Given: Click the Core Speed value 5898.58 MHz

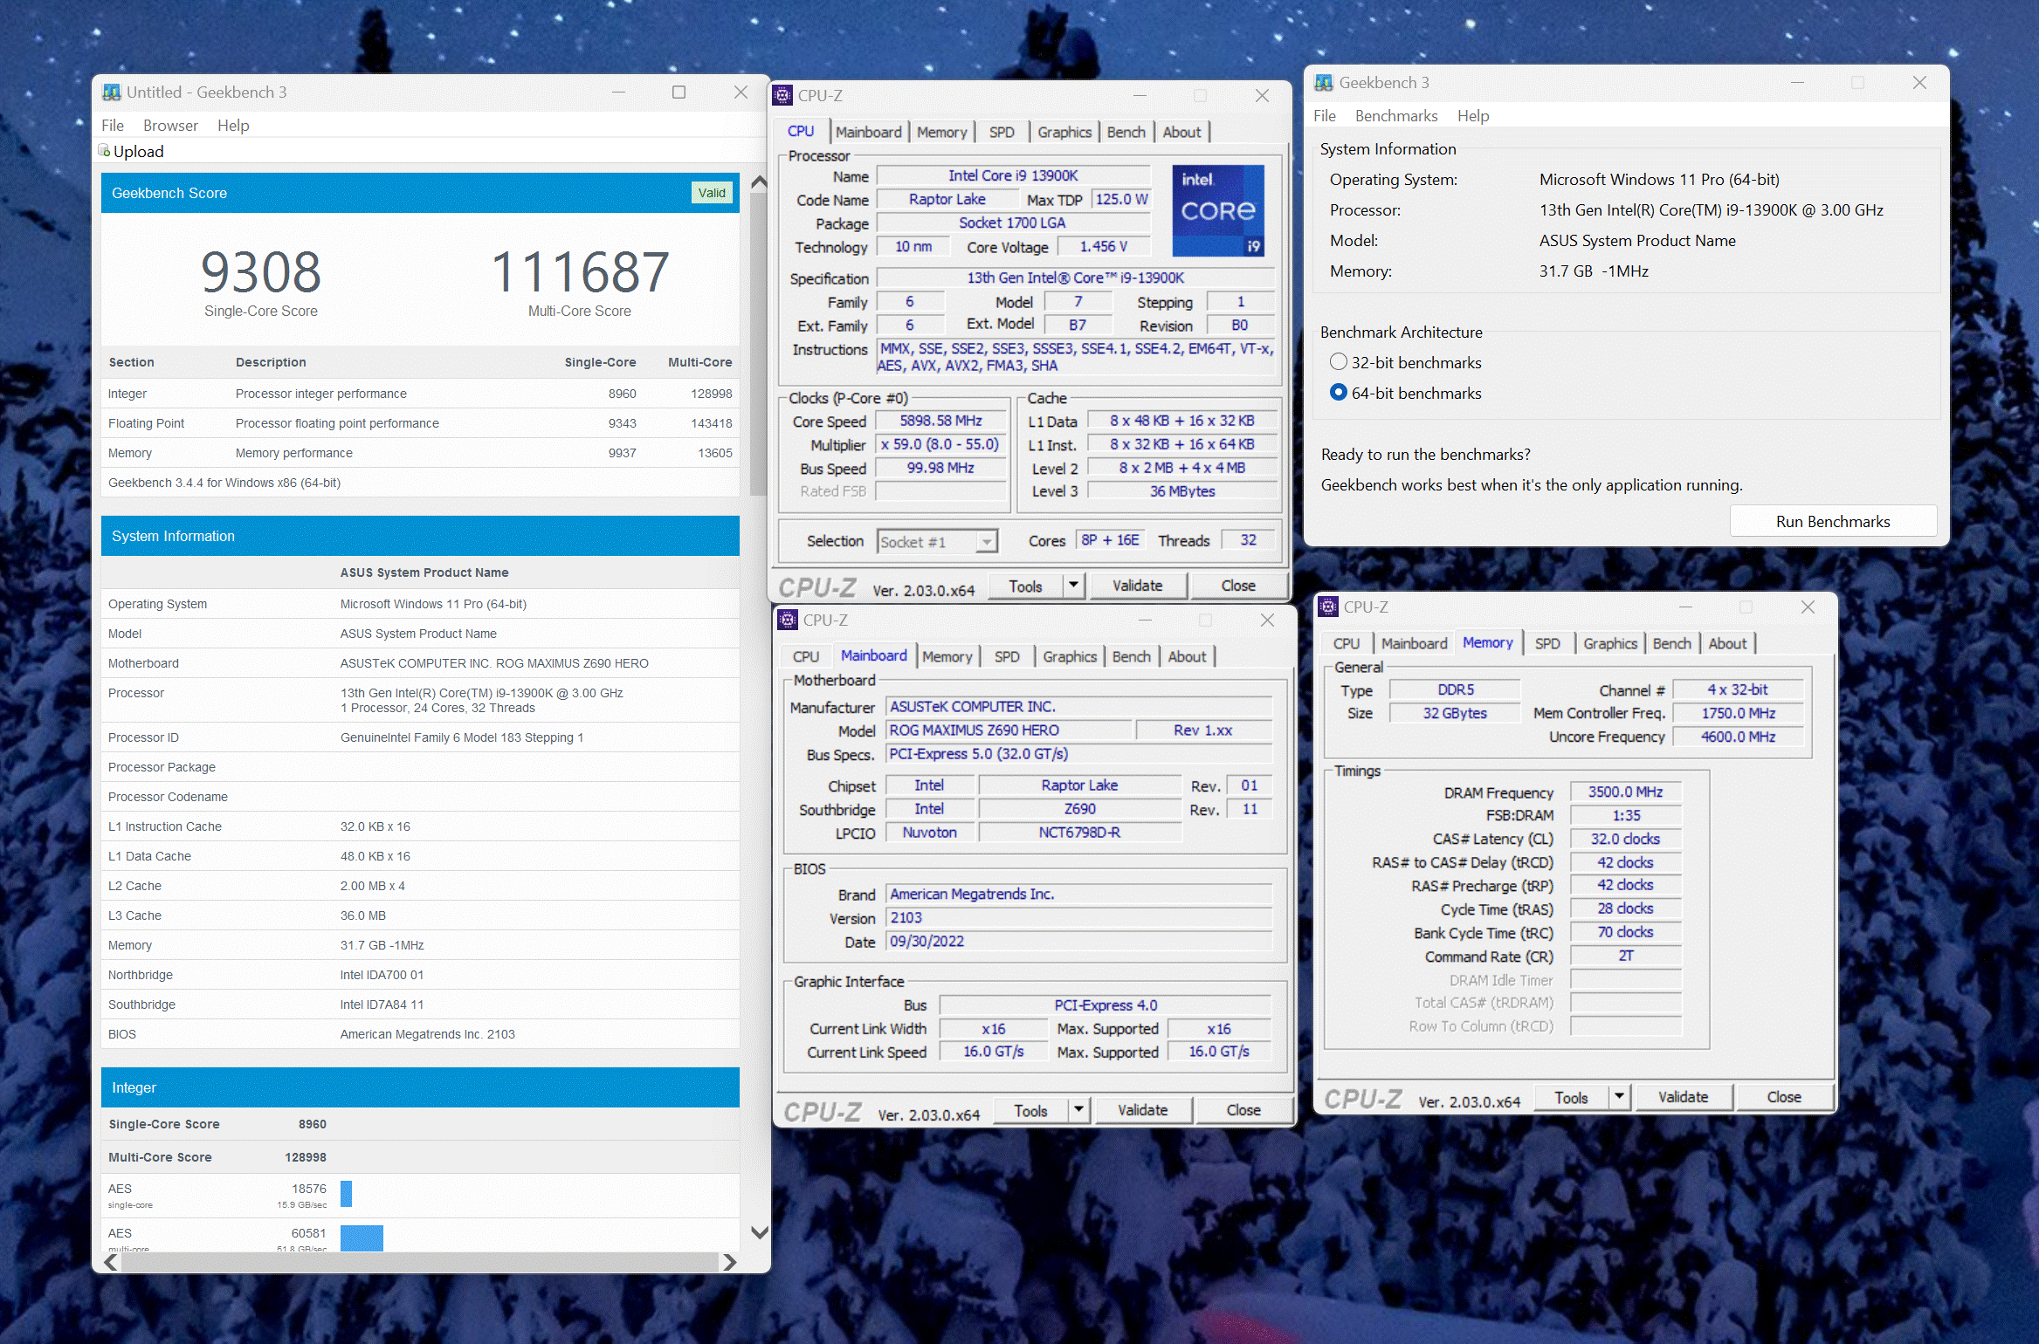Looking at the screenshot, I should point(941,421).
